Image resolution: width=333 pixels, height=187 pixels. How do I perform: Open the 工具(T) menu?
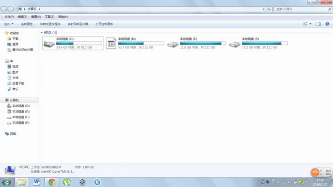tap(49, 17)
